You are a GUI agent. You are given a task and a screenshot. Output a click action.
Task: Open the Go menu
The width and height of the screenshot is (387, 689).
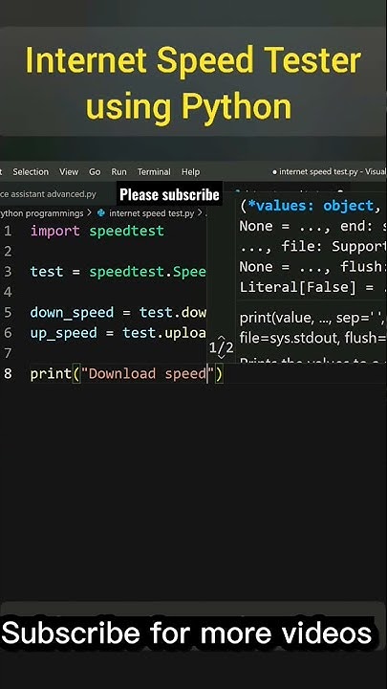95,172
